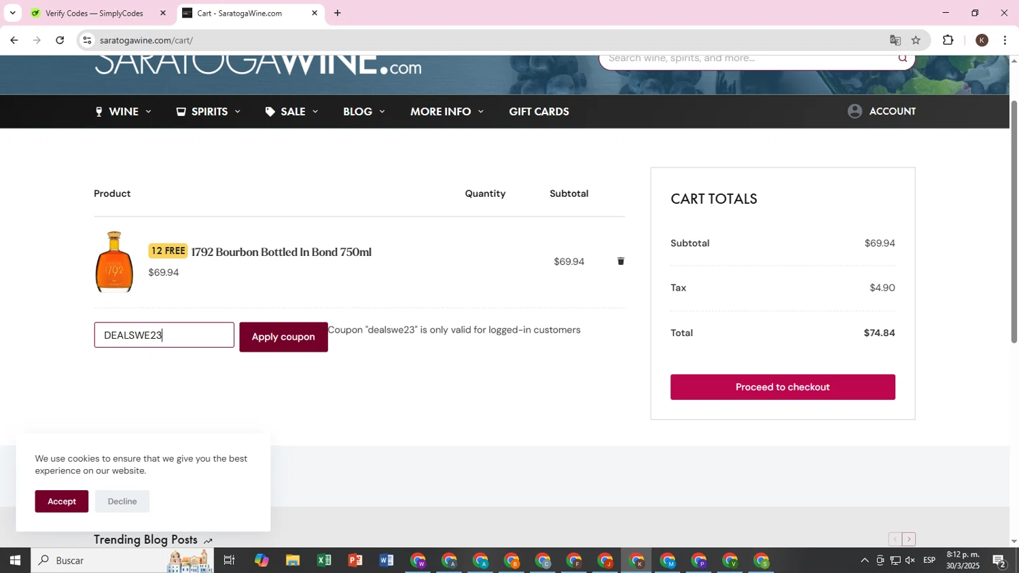Viewport: 1019px width, 573px height.
Task: Click the Windows taskbar Buscar search box
Action: (122, 560)
